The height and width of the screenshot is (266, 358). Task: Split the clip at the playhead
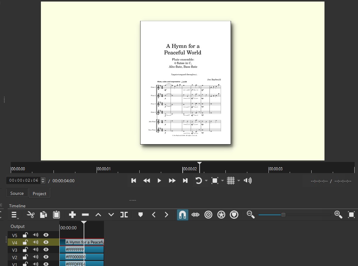pos(124,215)
